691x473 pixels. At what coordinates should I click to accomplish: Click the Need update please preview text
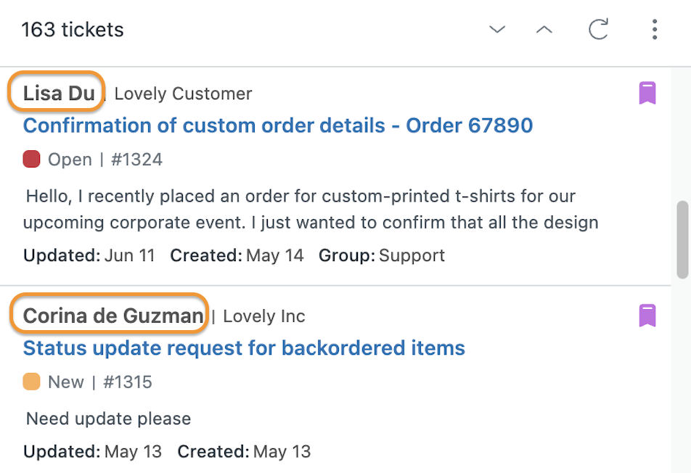(x=108, y=419)
